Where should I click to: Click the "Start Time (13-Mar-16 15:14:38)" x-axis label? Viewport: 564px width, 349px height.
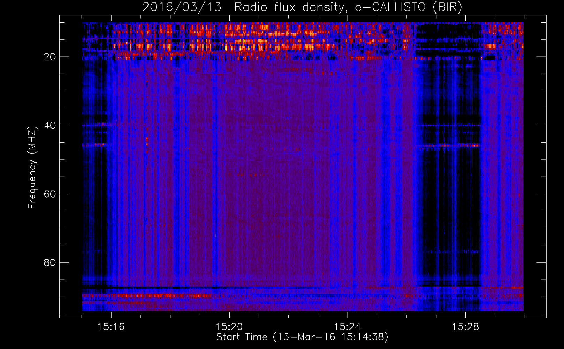coord(302,337)
